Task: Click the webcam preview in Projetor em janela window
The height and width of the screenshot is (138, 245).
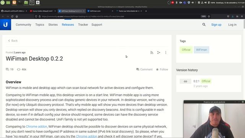Action: point(214,121)
